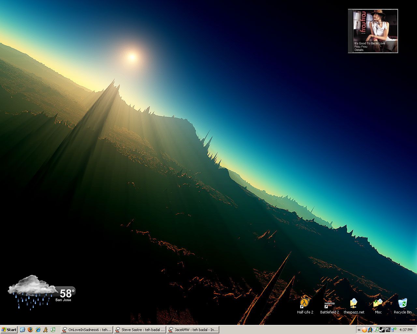The image size is (417, 334).
Task: Switch to the OnLoveInSadness6 chat window
Action: pos(87,330)
